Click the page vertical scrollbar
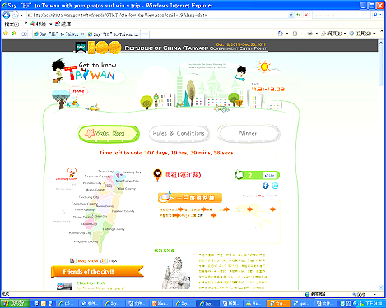Screen dimensions: 386x308 381,165
